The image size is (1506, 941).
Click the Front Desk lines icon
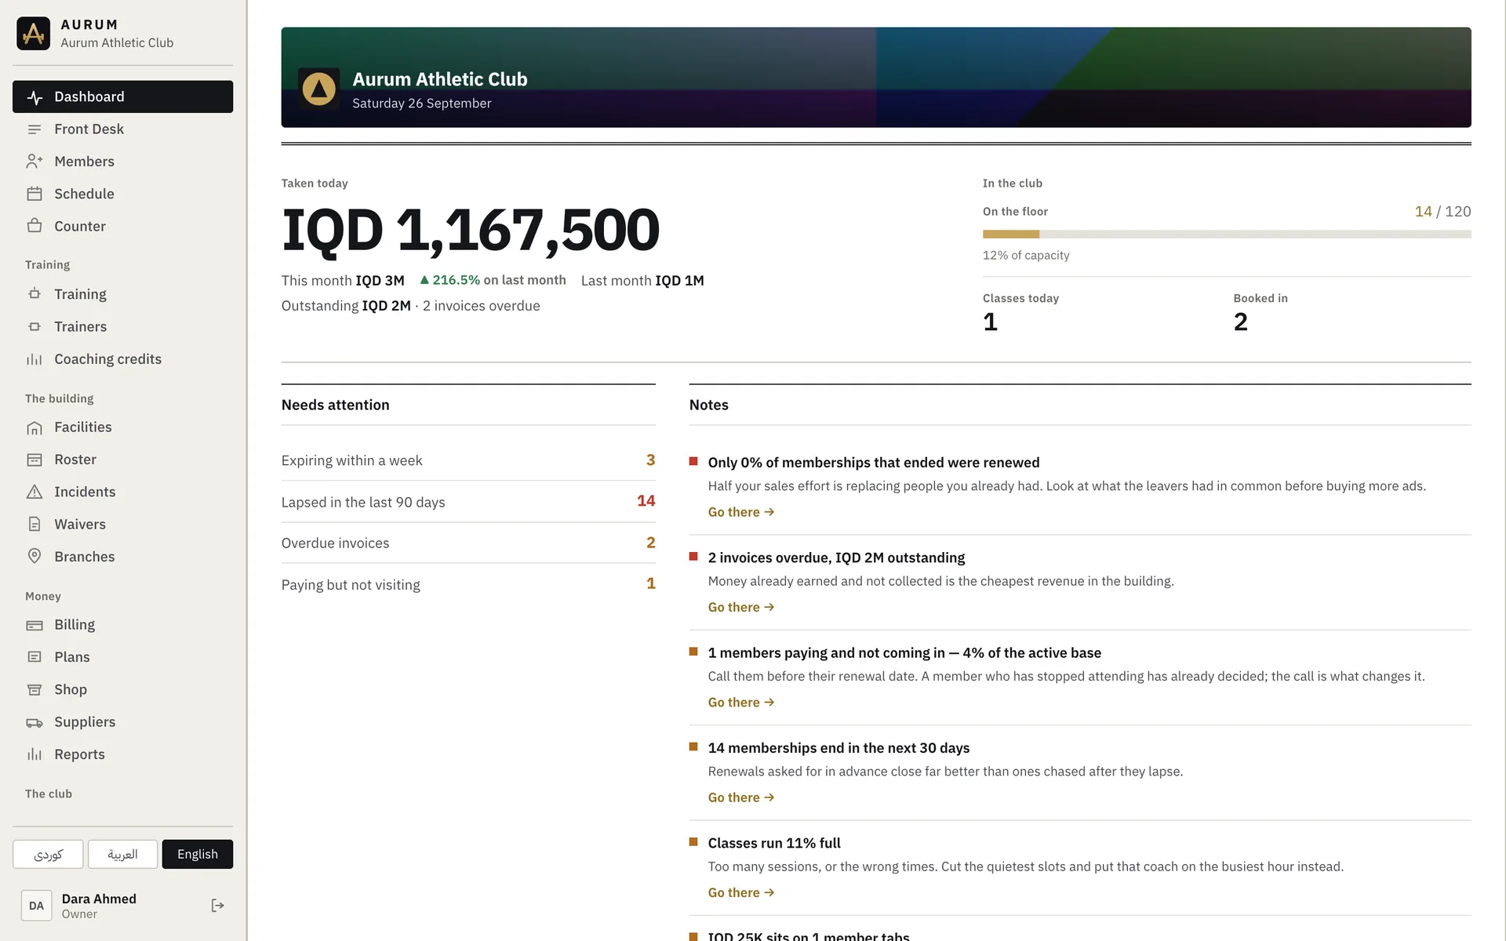pos(35,129)
